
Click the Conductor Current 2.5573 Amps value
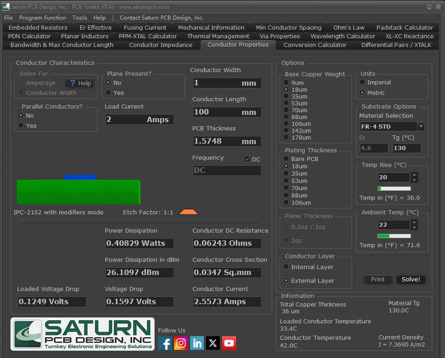(x=227, y=301)
